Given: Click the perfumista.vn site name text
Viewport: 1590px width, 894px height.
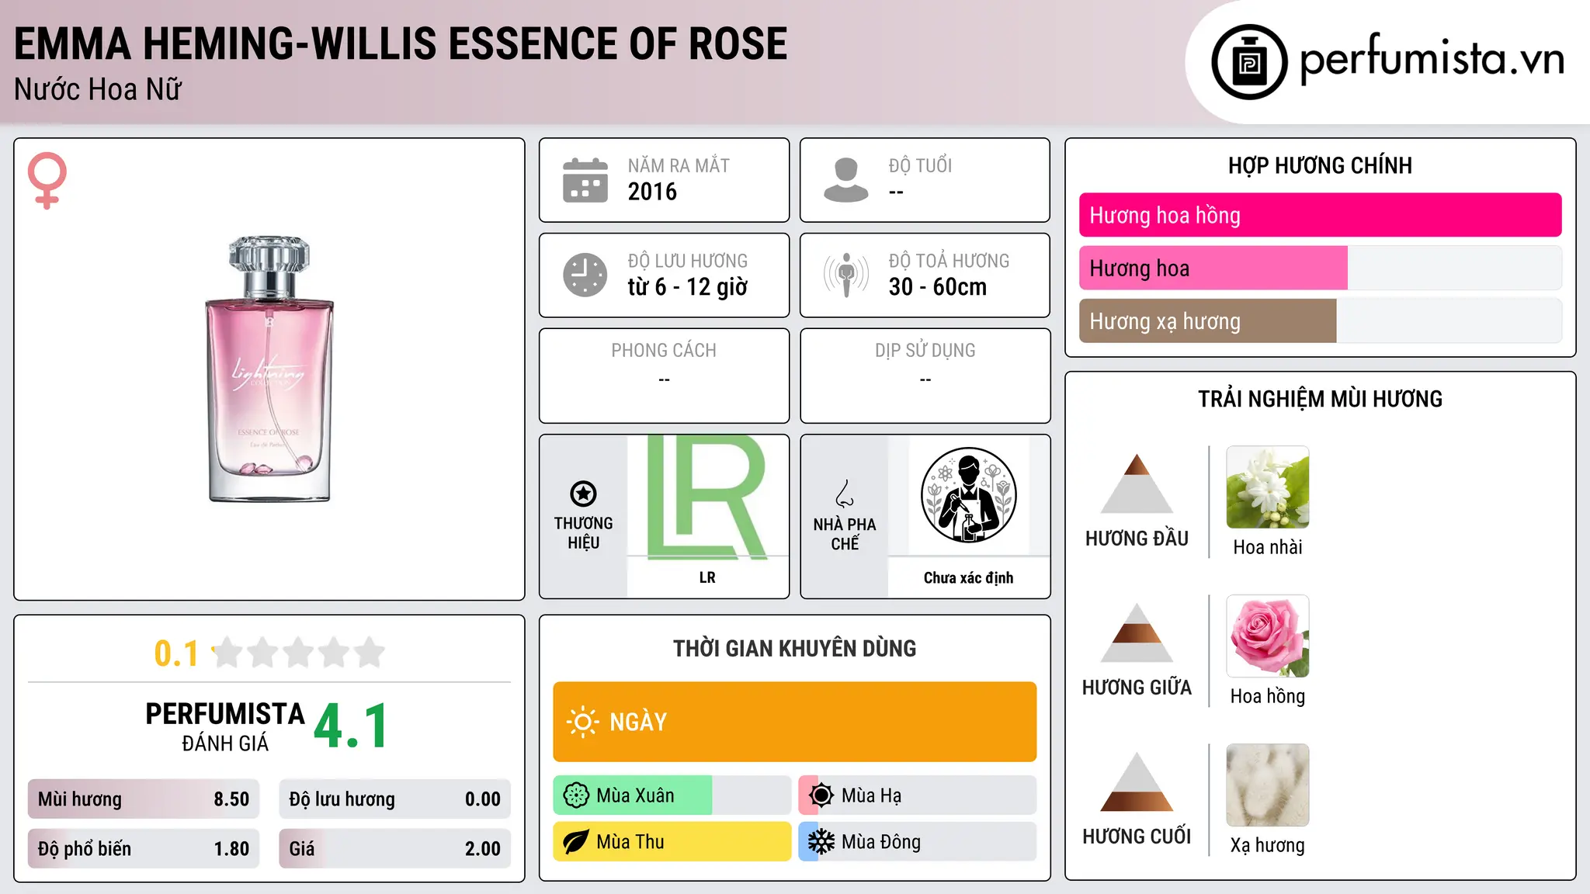Looking at the screenshot, I should coord(1432,61).
